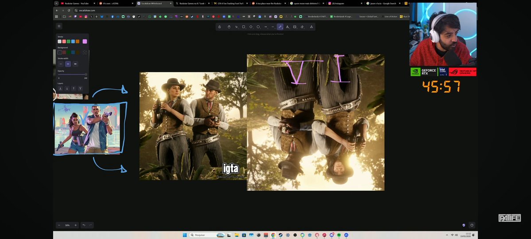Screen dimensions: 531x239
Task: Undo the last drawing action
Action: coord(84,225)
